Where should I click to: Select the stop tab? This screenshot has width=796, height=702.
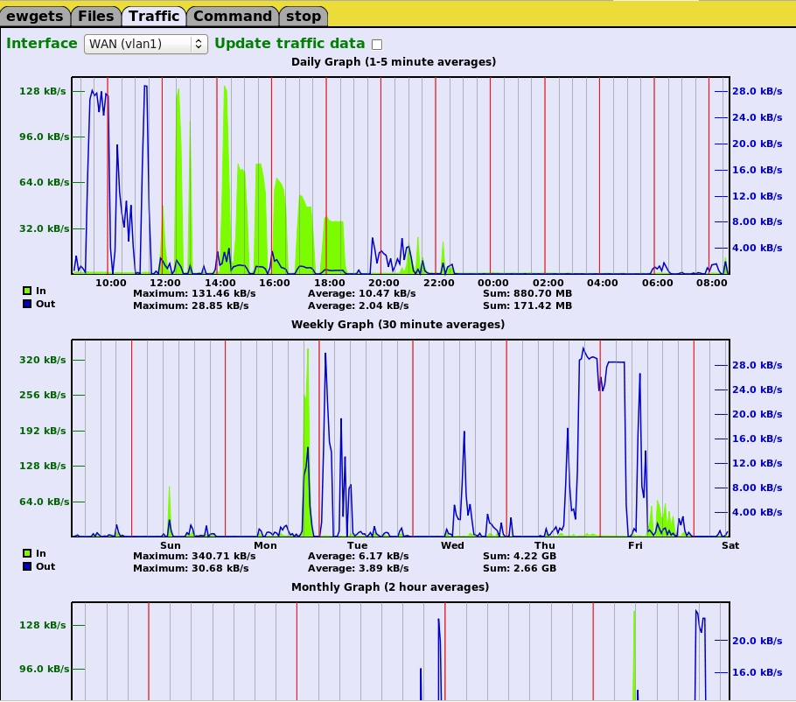304,16
